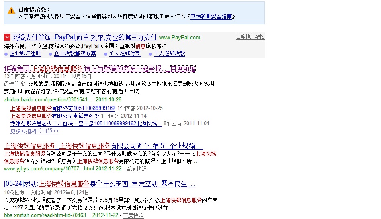The image size is (381, 219).
Task: Open 上海快钱信息服务有限公司电话是多少 question
Action: pyautogui.click(x=55, y=116)
